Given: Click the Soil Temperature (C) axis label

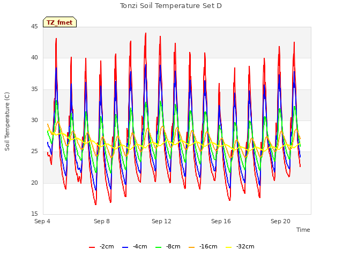Looking at the screenshot, I should (7, 122).
